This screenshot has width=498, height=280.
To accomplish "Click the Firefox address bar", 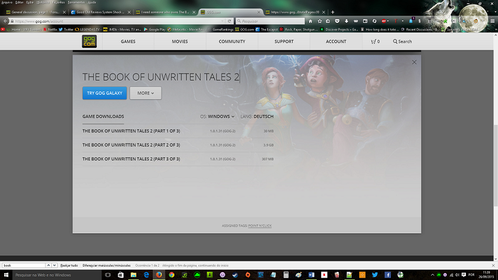I will (x=118, y=22).
